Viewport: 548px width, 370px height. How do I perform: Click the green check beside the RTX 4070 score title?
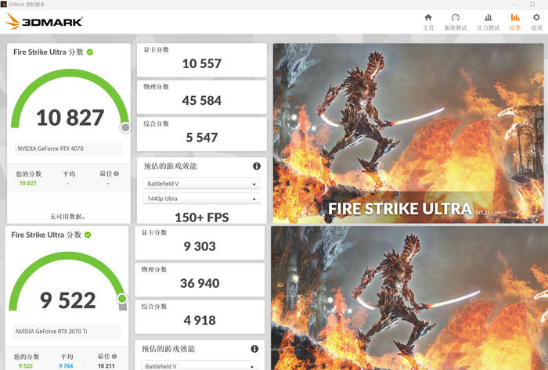tap(90, 52)
